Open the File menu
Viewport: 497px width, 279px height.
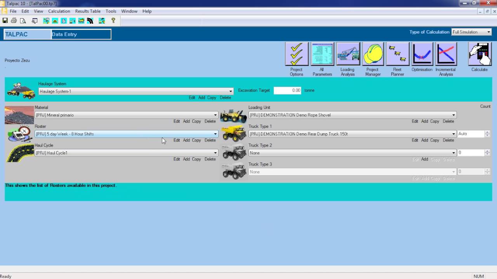[13, 11]
